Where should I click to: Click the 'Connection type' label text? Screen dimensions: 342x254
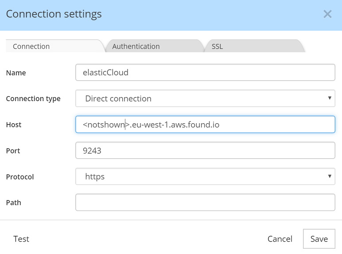point(33,99)
